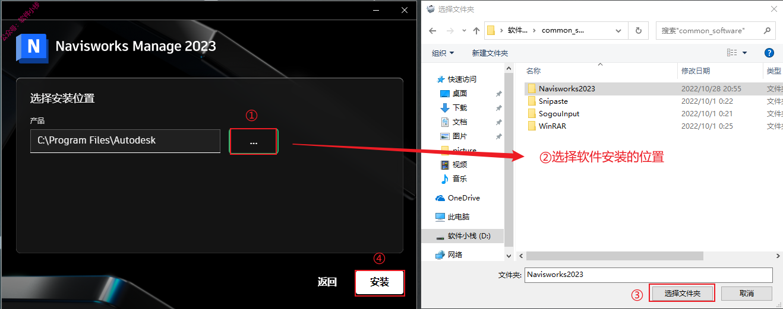
Task: Click the 安装 install button
Action: pos(380,282)
